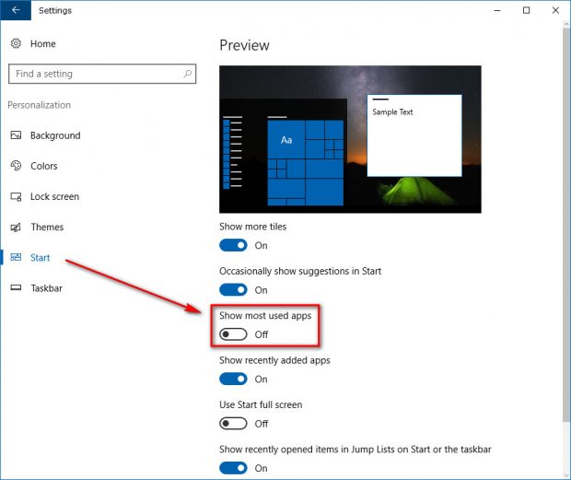Select the Start section label
The height and width of the screenshot is (480, 571).
40,258
